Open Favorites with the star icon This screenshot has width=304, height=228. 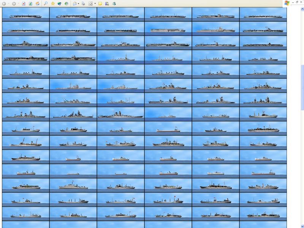pyautogui.click(x=53, y=3)
